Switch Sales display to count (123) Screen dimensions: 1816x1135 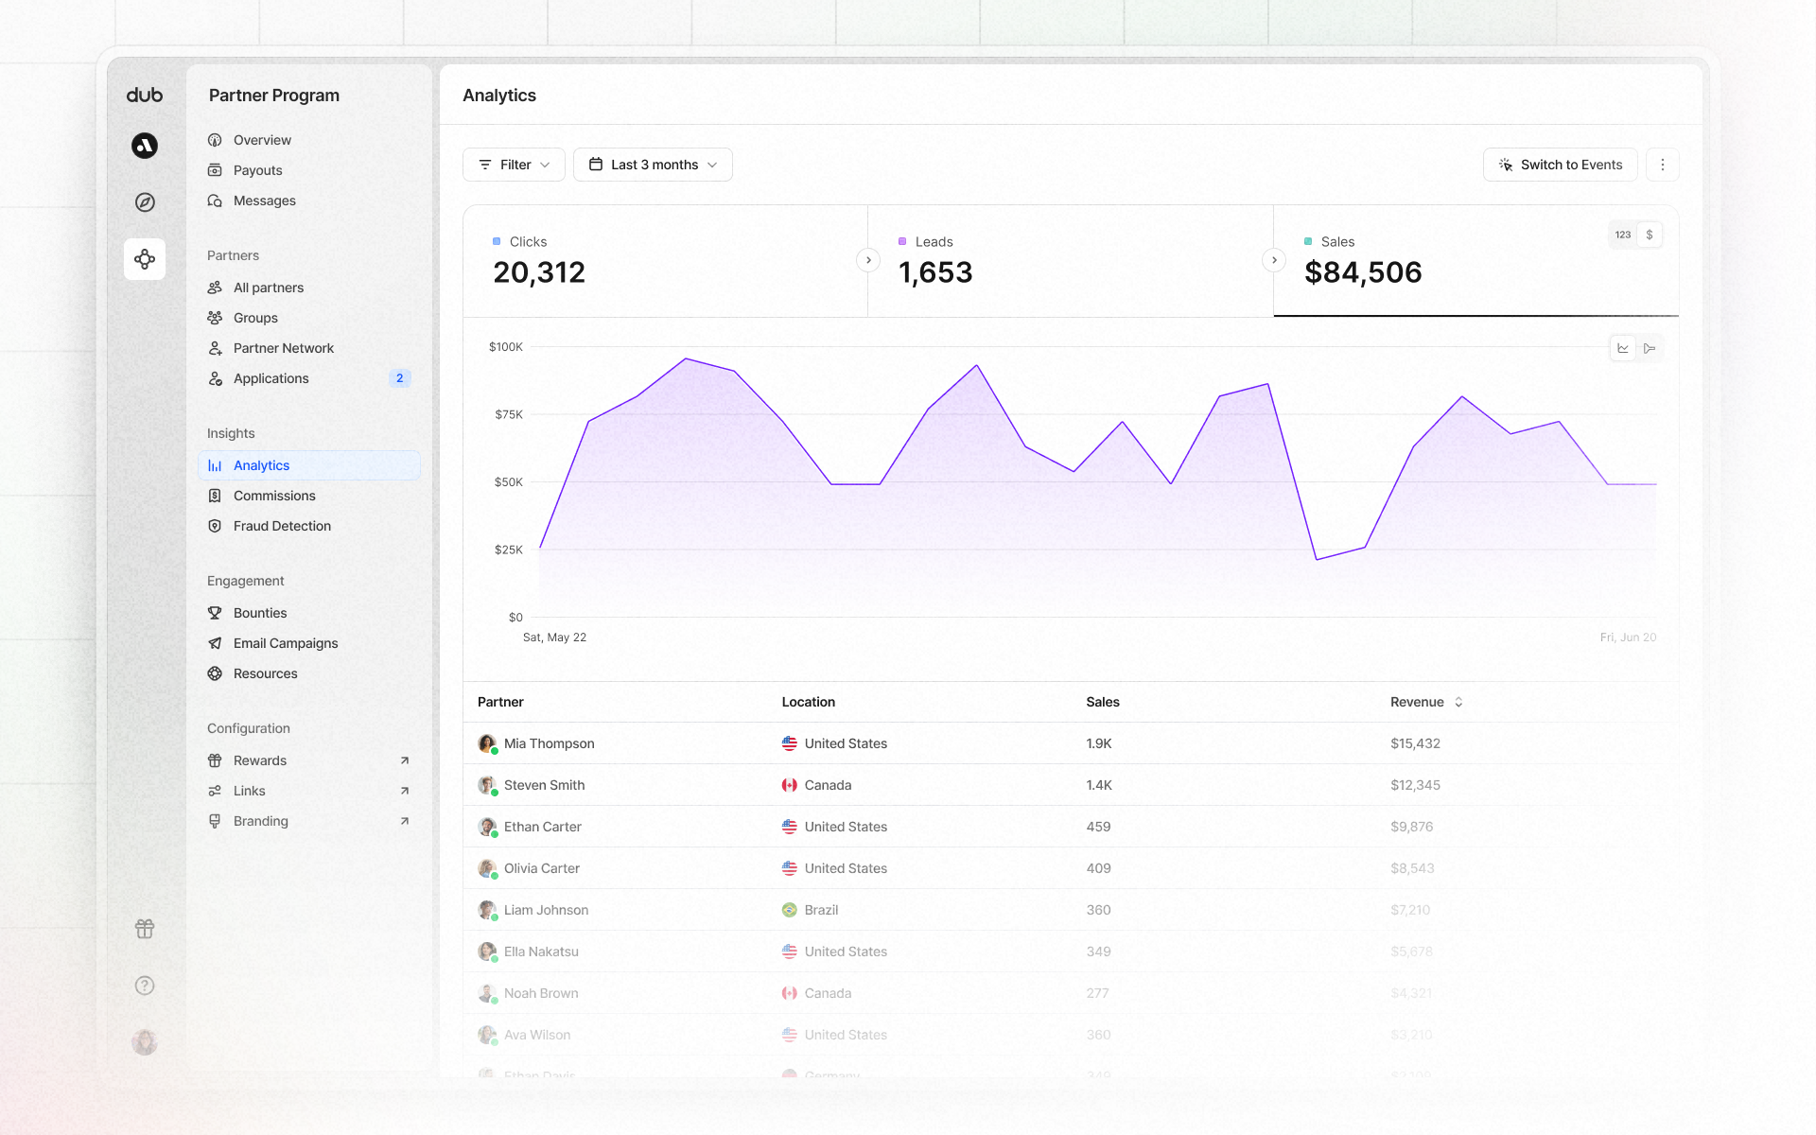pyautogui.click(x=1623, y=235)
